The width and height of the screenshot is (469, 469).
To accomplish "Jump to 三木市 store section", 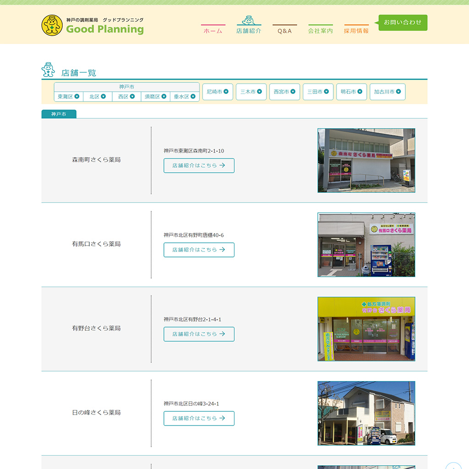I will point(251,92).
